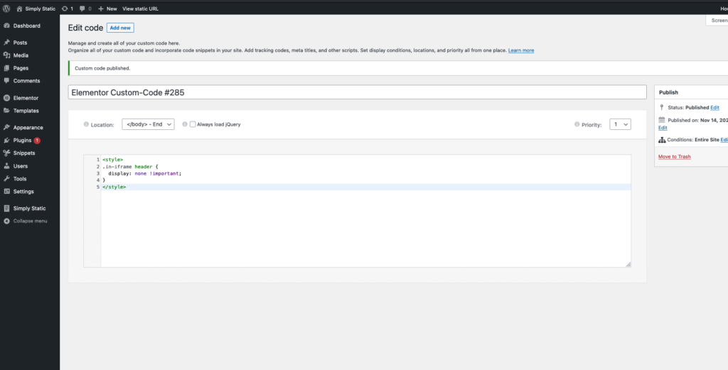Screen dimensions: 728x370
Task: Open the Simply Static site home icon
Action: (x=19, y=9)
